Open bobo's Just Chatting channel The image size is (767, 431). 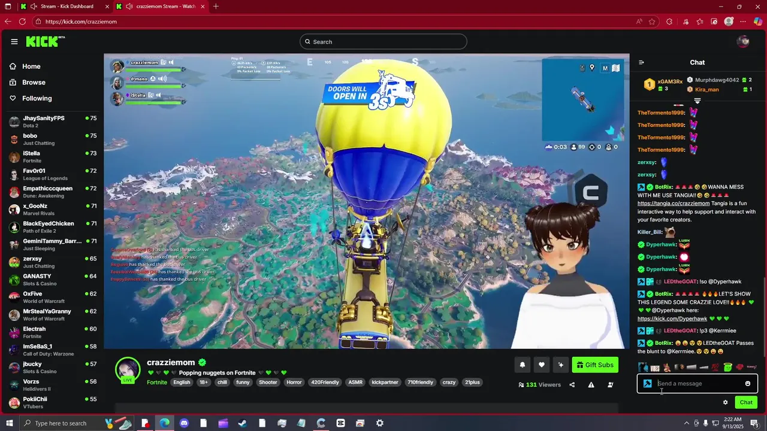click(x=52, y=139)
